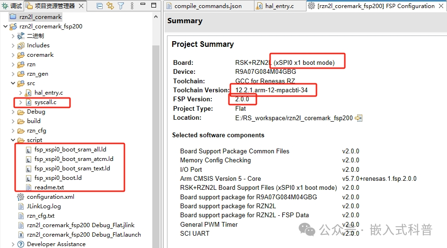Open the hal_entry.c editor tab

click(x=275, y=6)
